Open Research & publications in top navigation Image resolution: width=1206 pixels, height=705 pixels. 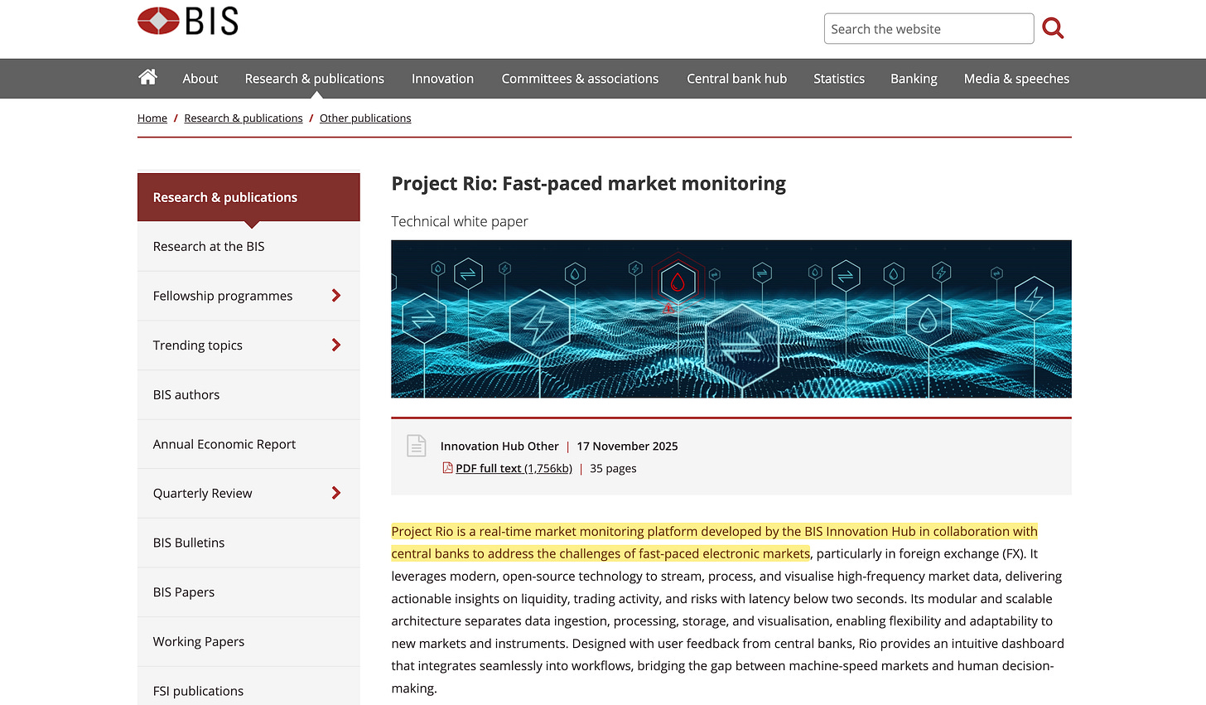(x=315, y=79)
